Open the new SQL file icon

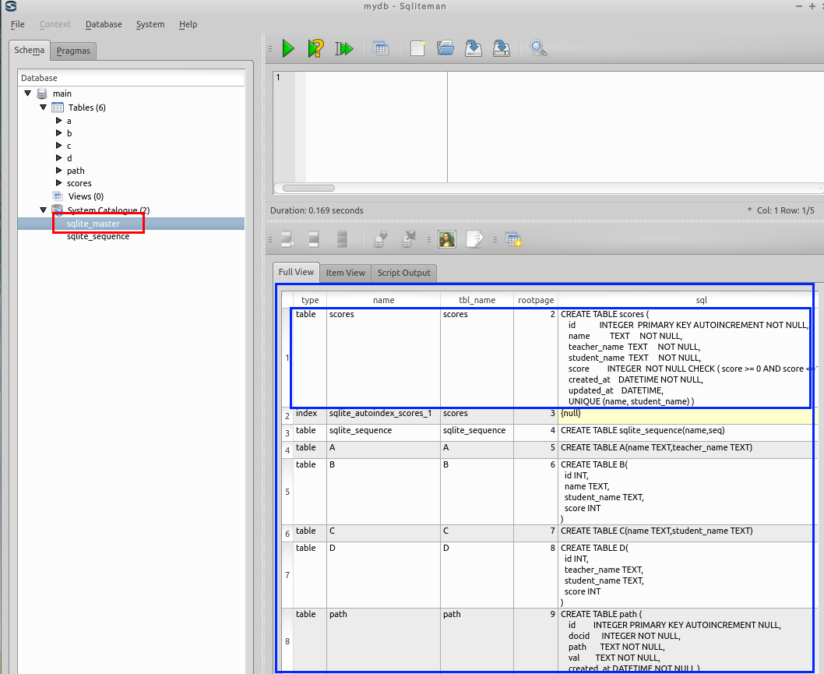[417, 48]
